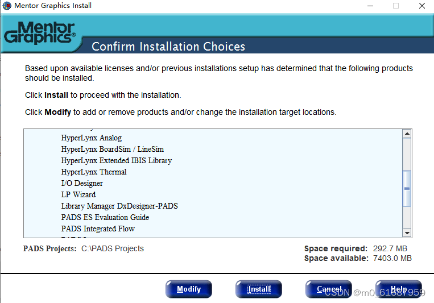Select HyperLynx BoardSim / LineSim entry
434x303 pixels.
(113, 149)
